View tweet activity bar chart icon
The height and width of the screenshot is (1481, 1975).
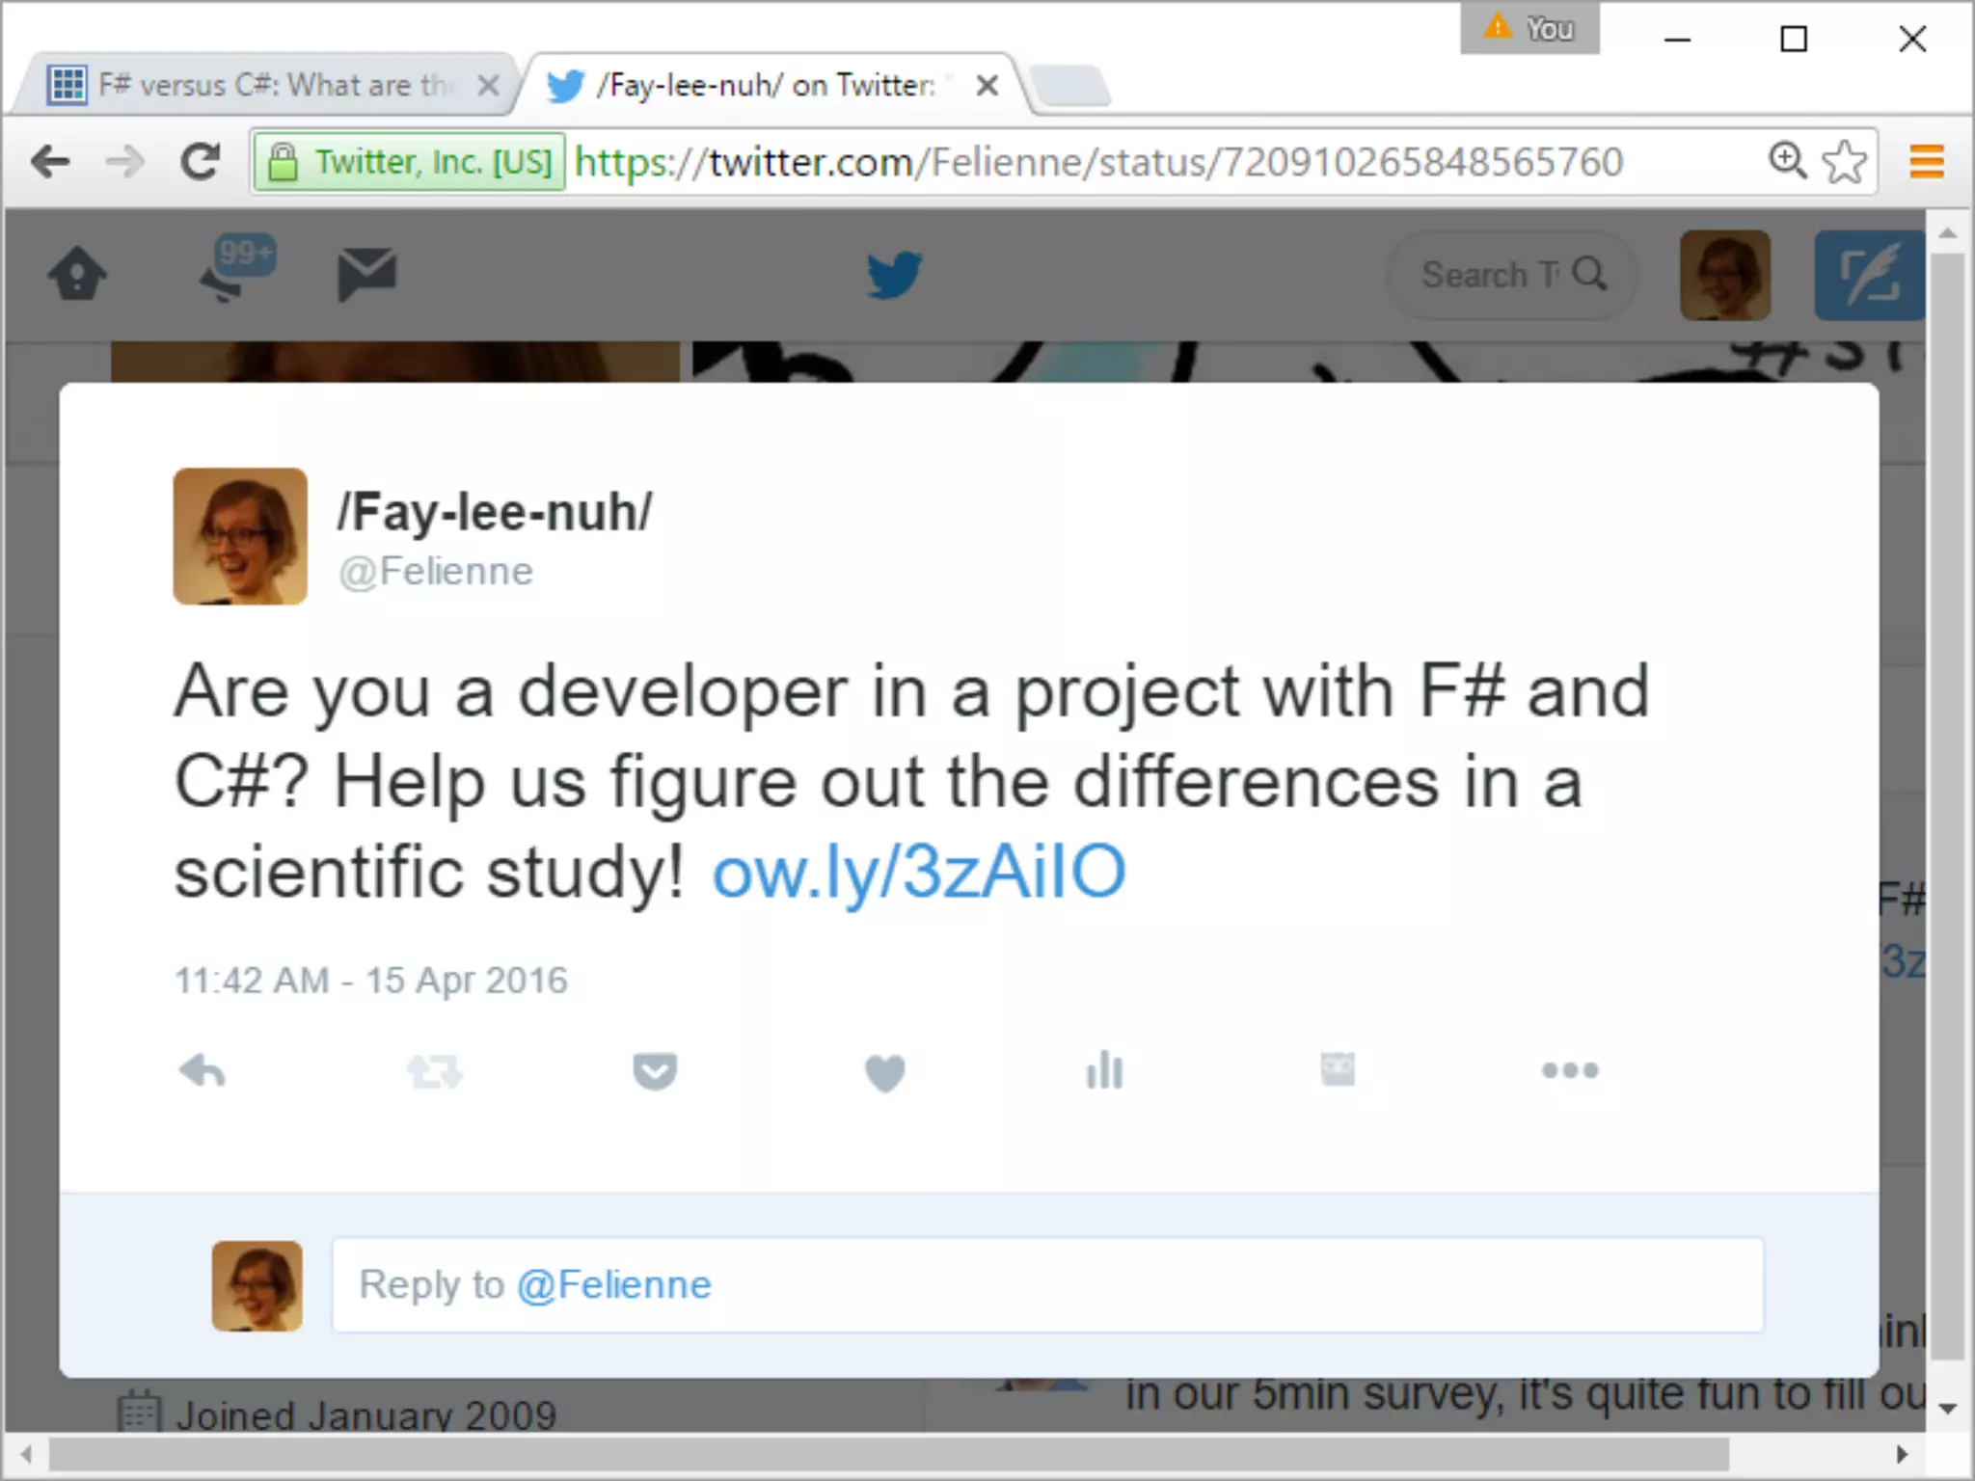(1104, 1070)
